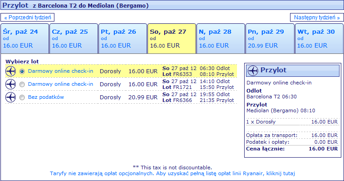Select the 19:55 flight FR6366 radio button

click(x=22, y=97)
